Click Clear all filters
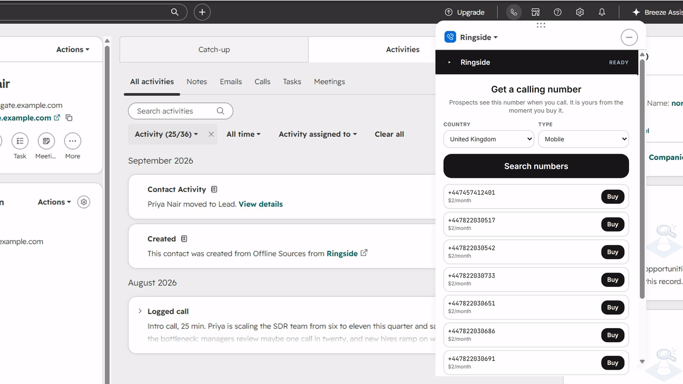683x384 pixels. [389, 134]
